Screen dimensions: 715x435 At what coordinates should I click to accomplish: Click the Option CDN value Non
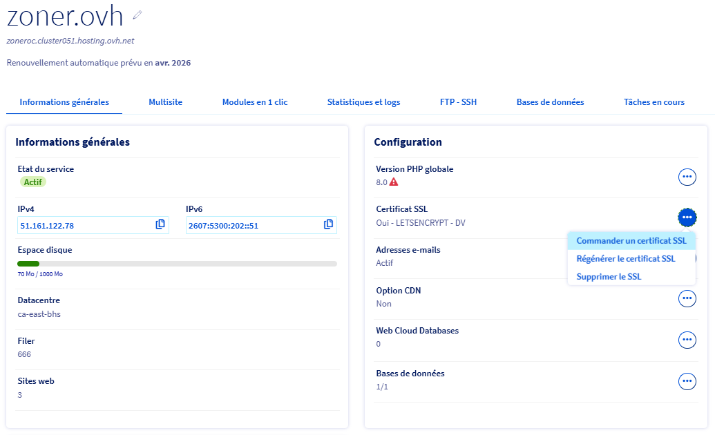click(383, 304)
